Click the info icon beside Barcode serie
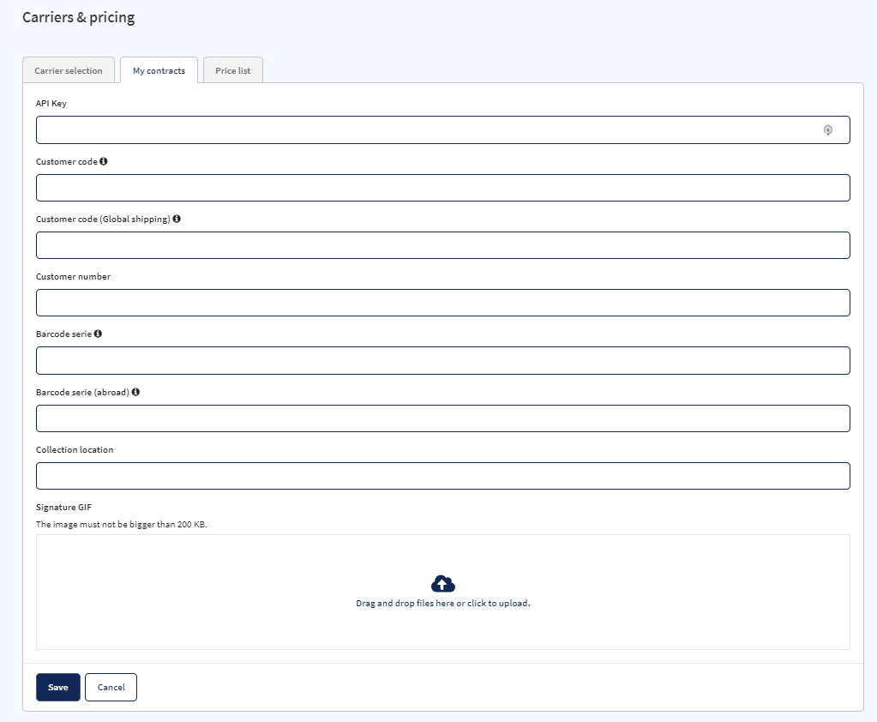 coord(98,334)
